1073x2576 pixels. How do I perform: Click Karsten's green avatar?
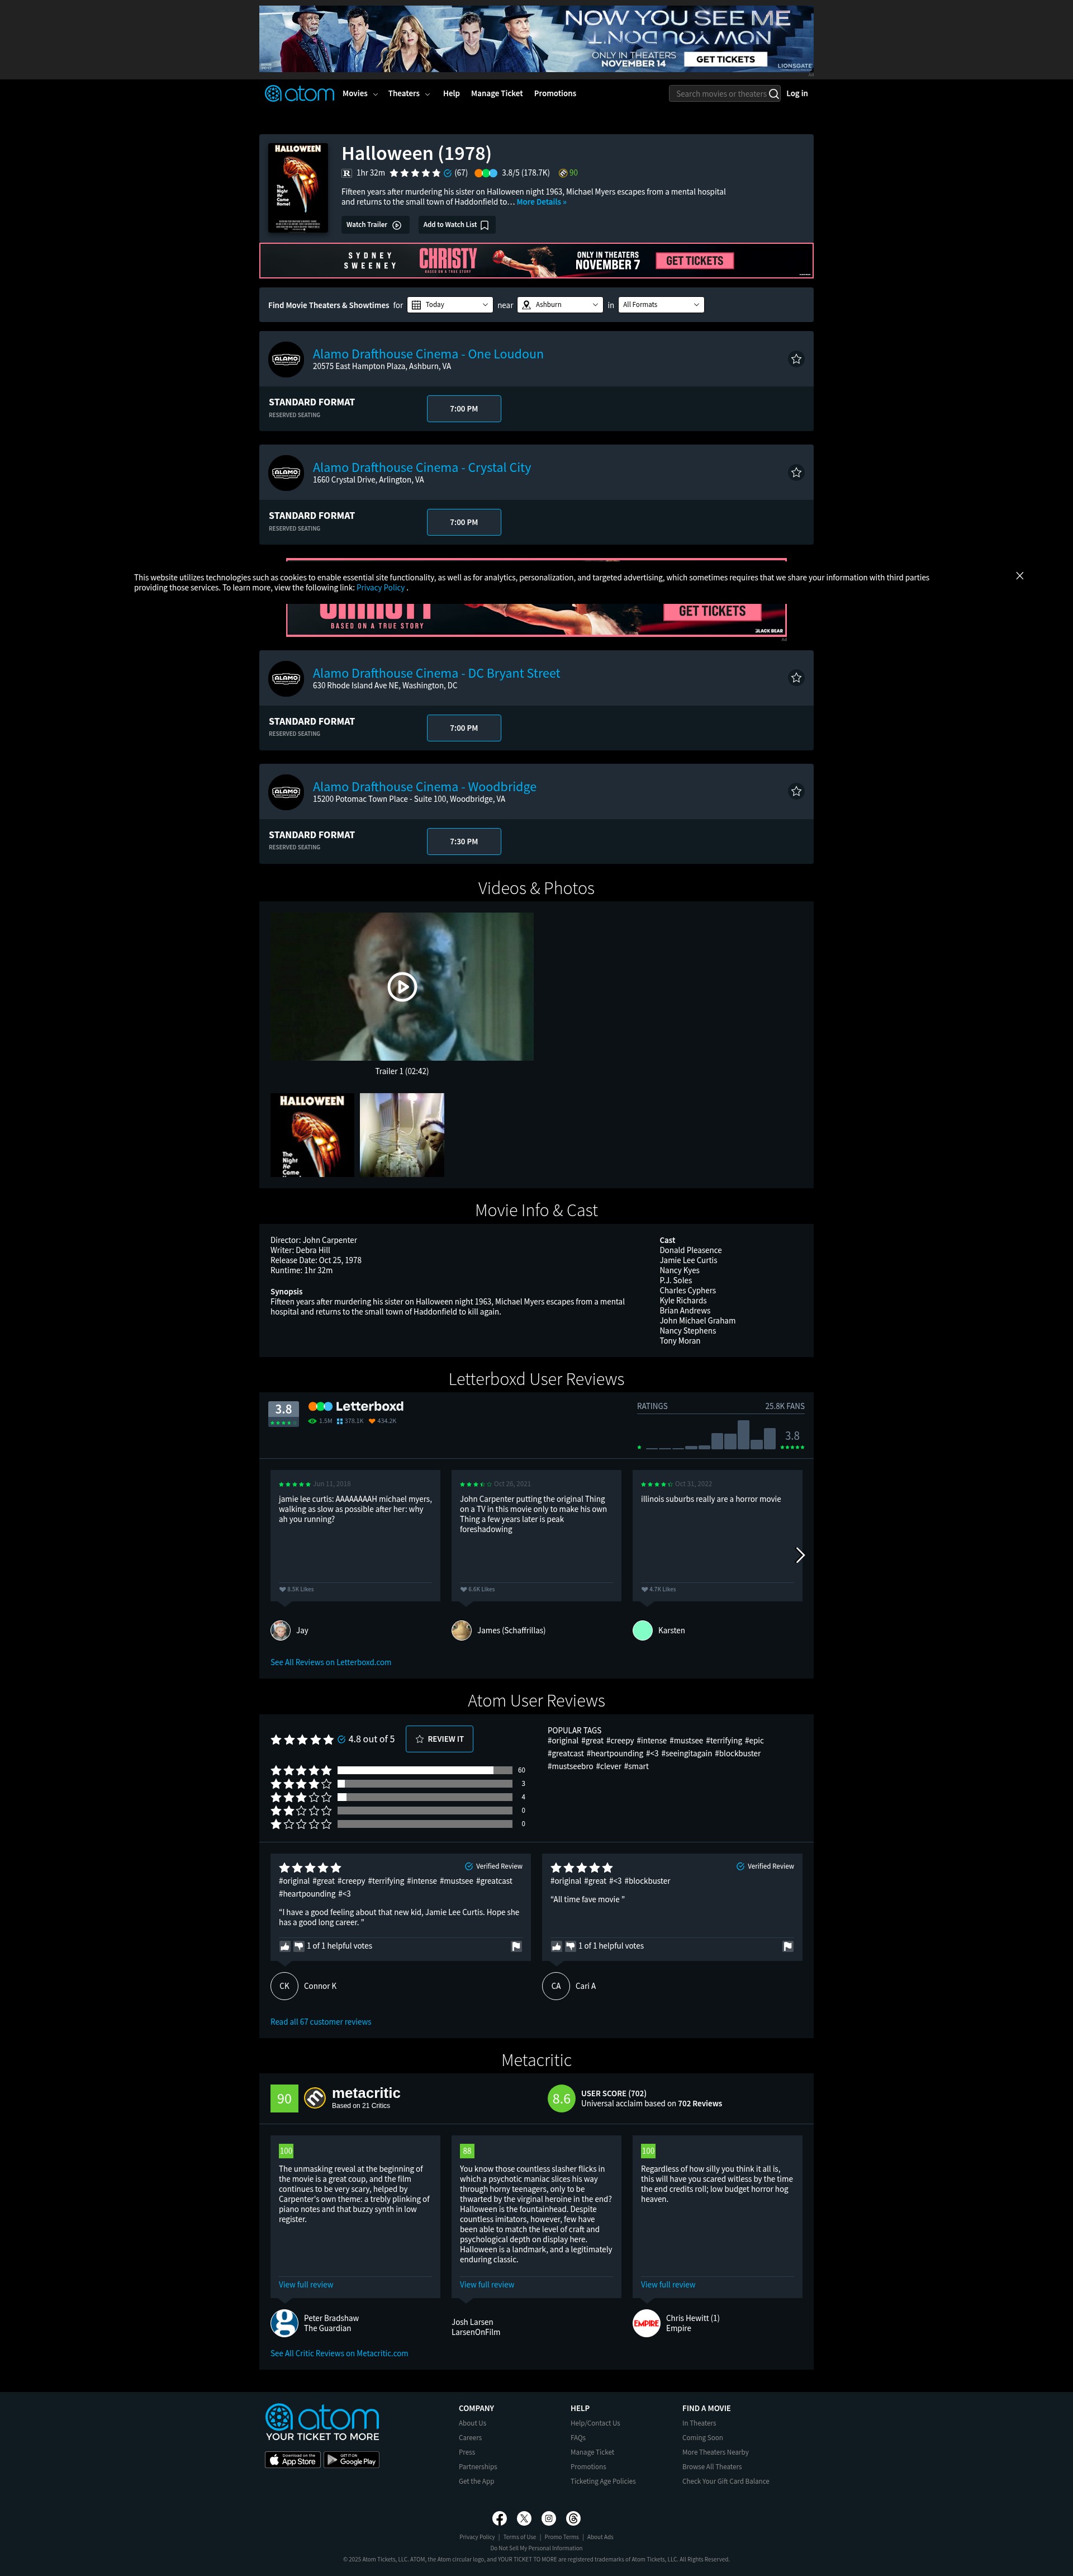pos(642,1631)
